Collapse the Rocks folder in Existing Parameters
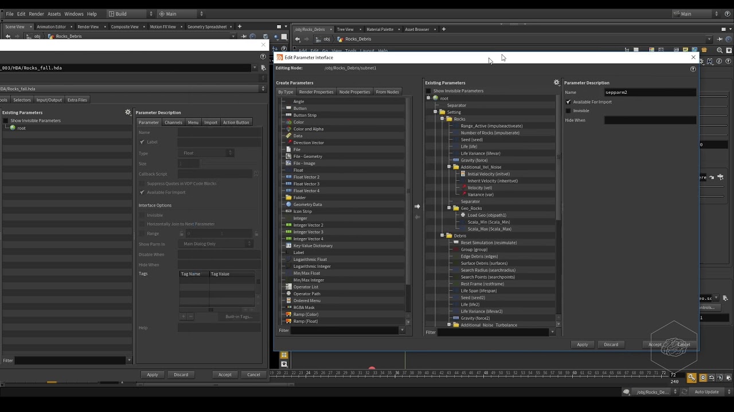Viewport: 734px width, 412px height. click(442, 119)
